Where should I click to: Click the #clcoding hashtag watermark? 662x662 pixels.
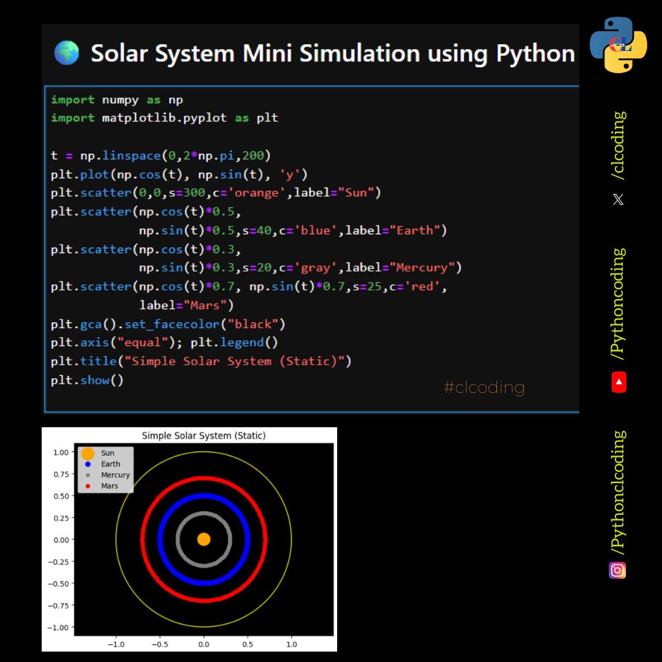coord(484,387)
